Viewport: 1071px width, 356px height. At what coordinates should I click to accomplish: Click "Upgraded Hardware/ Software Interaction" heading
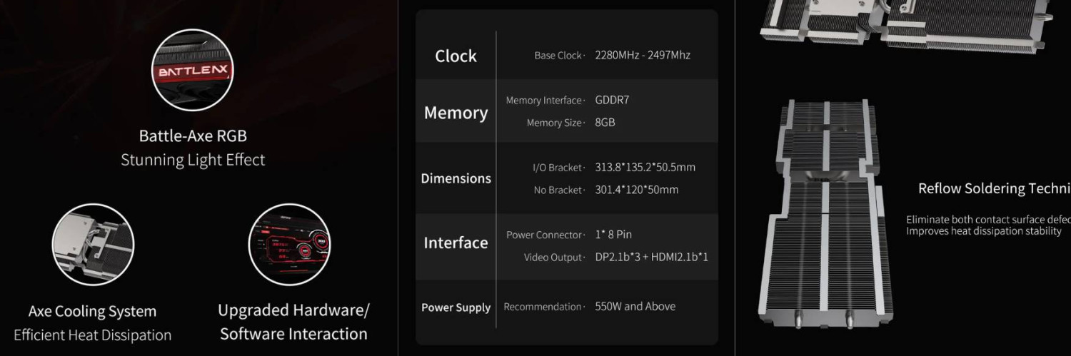[293, 322]
